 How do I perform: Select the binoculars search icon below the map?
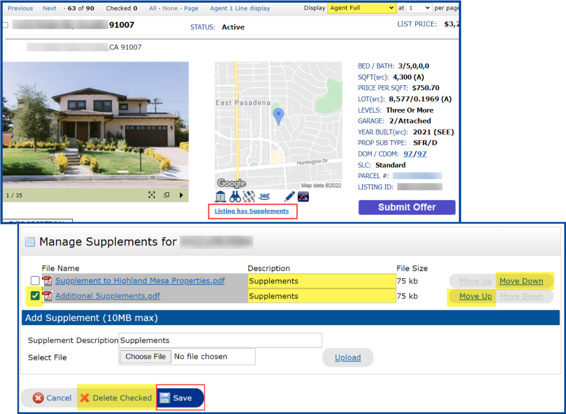pyautogui.click(x=235, y=196)
